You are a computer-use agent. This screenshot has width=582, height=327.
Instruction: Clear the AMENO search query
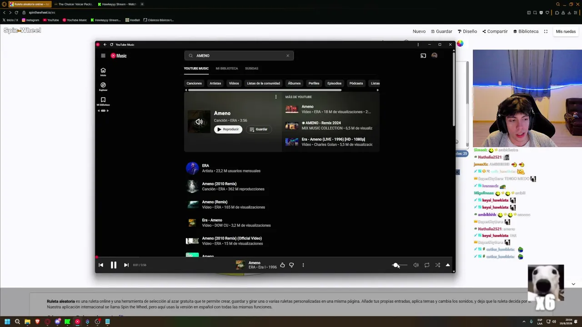(x=287, y=56)
